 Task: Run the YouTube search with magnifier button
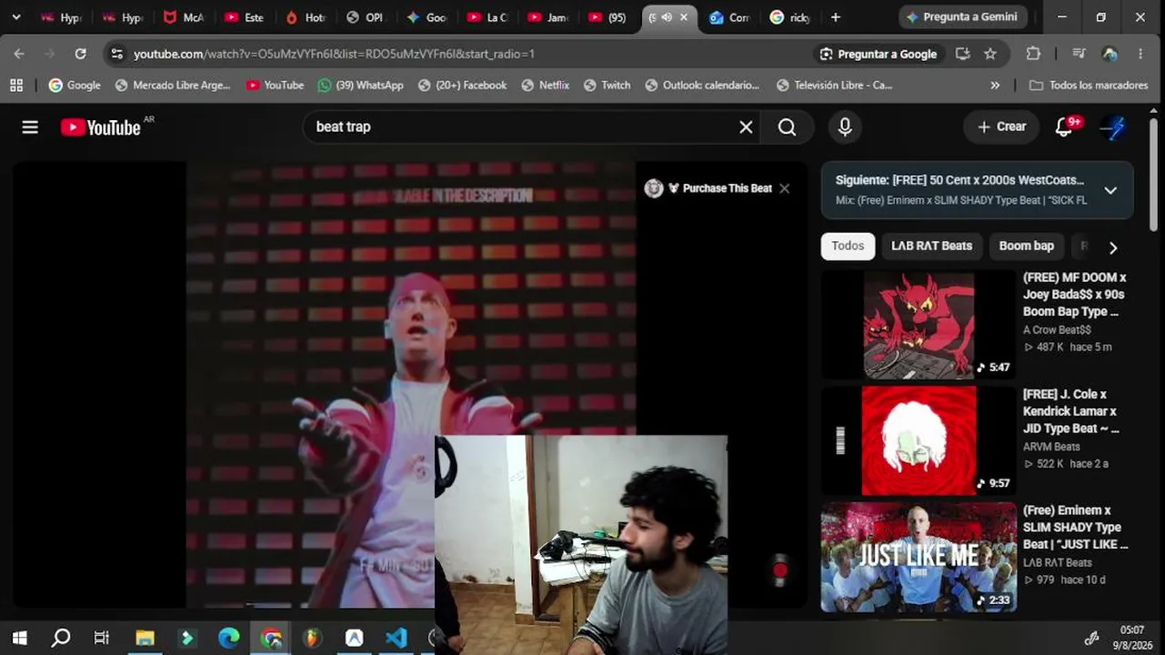point(788,127)
